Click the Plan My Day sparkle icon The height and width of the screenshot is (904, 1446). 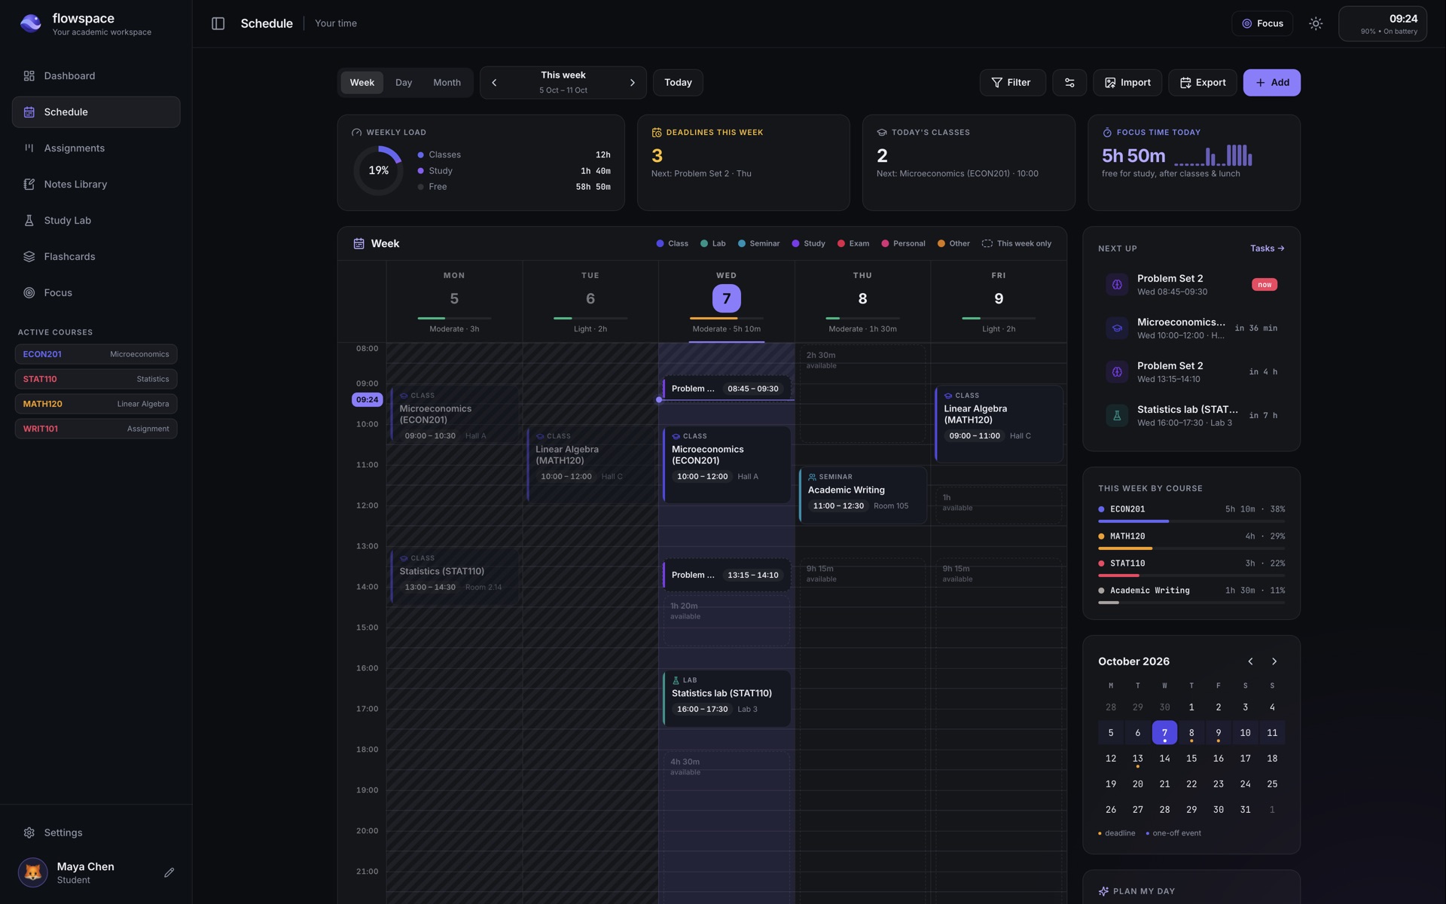pyautogui.click(x=1103, y=891)
